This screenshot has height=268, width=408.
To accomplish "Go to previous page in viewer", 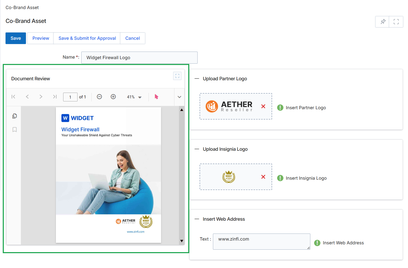I will [x=27, y=97].
